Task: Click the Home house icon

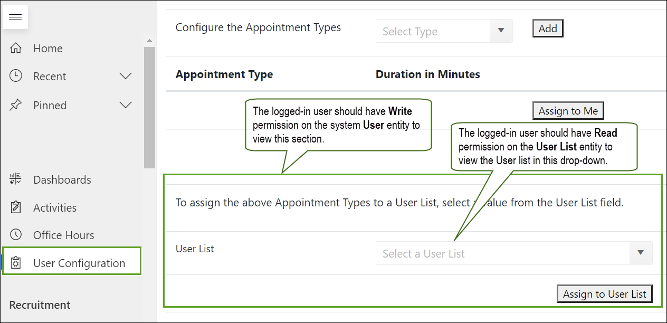Action: pos(16,49)
